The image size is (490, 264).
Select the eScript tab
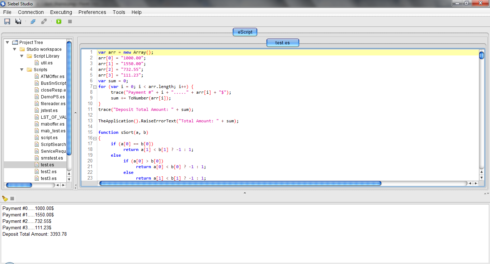click(x=245, y=32)
